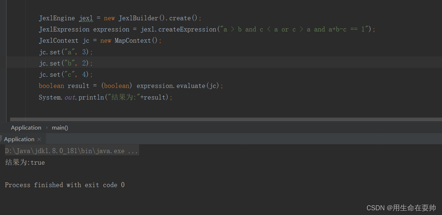442x215 pixels.
Task: Click the underlined jexl variable name
Action: pos(86,18)
